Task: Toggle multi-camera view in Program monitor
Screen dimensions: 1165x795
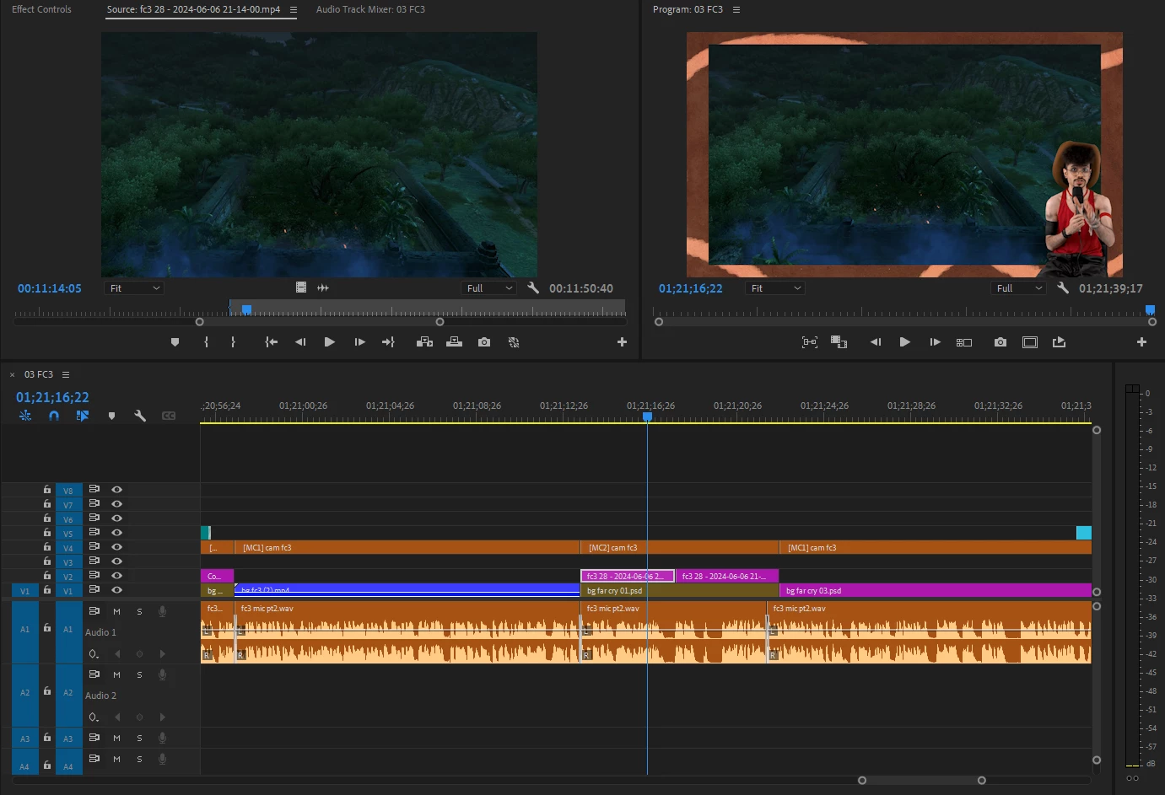Action: point(964,342)
